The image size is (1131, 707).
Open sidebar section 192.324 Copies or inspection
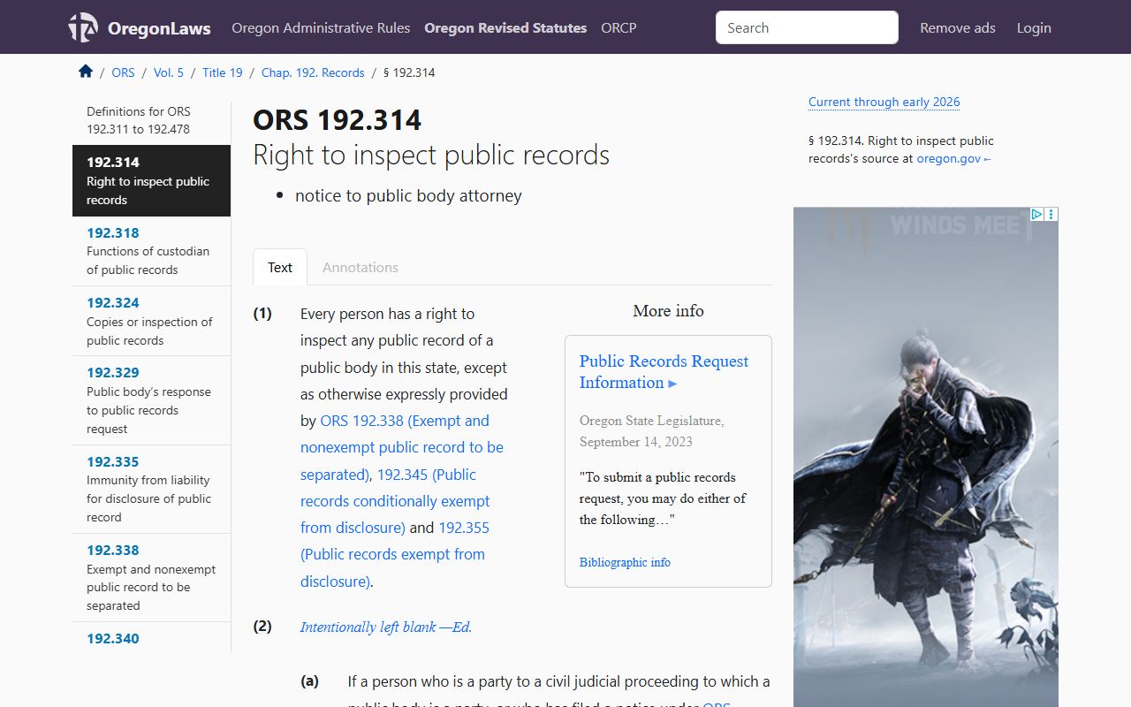151,321
